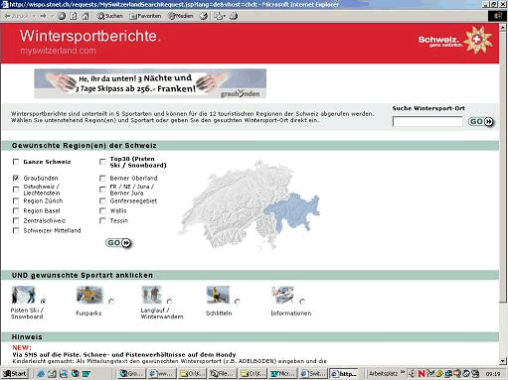Screen dimensions: 508x380
Task: Check the Berner Oberland checkbox
Action: pyautogui.click(x=102, y=178)
